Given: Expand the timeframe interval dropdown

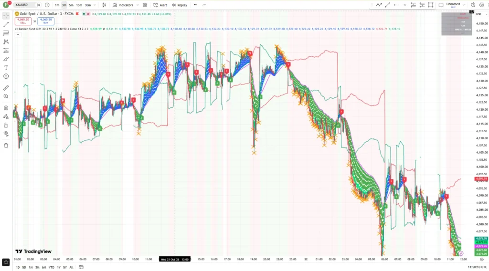Looking at the screenshot, I should [x=95, y=5].
